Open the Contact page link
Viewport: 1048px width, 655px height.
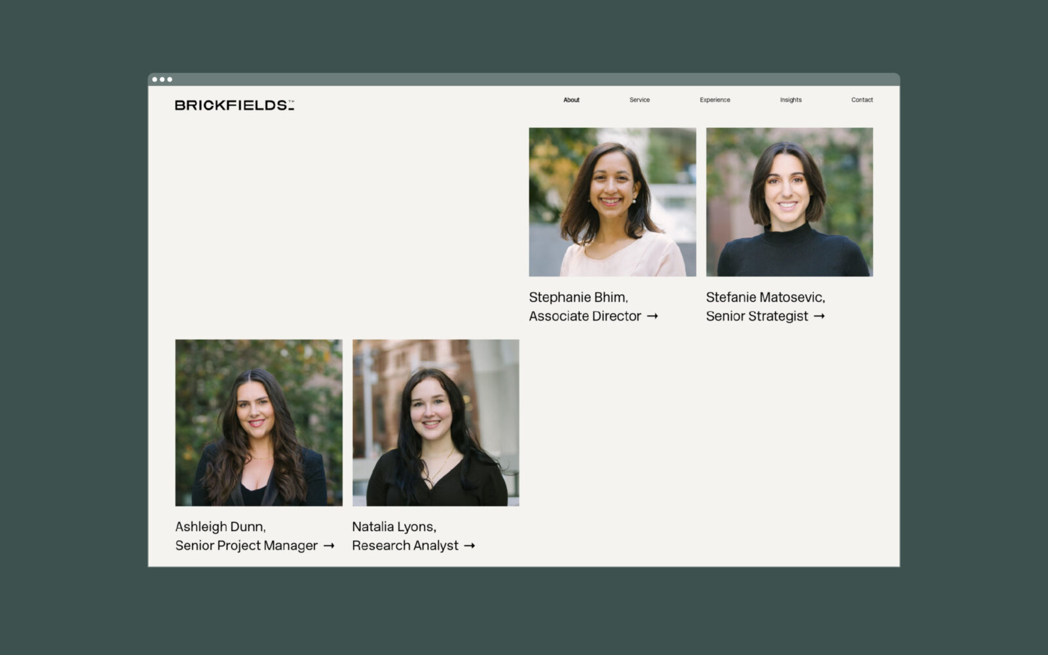[862, 100]
